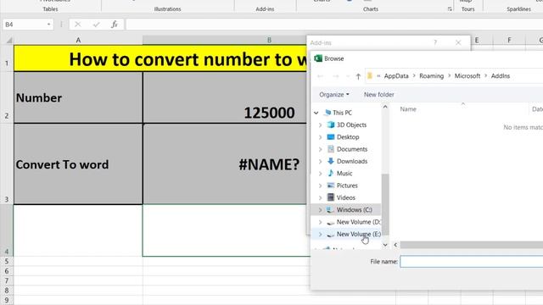Click the Excel icon in Browse title bar
This screenshot has height=305, width=543.
point(318,58)
